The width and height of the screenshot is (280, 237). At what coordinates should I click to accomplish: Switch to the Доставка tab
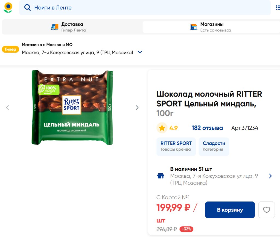[72, 27]
